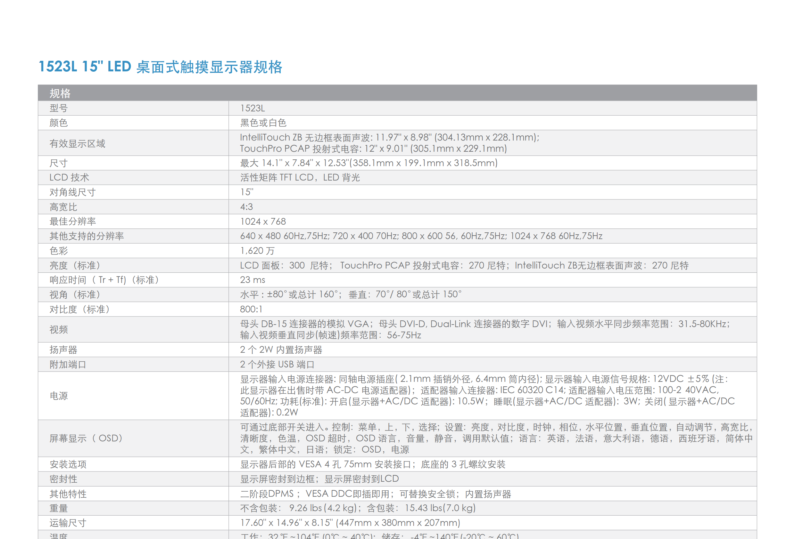The width and height of the screenshot is (795, 539).
Task: Select '活性矩阵 TFT LCD，LED 背光' value
Action: [x=300, y=177]
